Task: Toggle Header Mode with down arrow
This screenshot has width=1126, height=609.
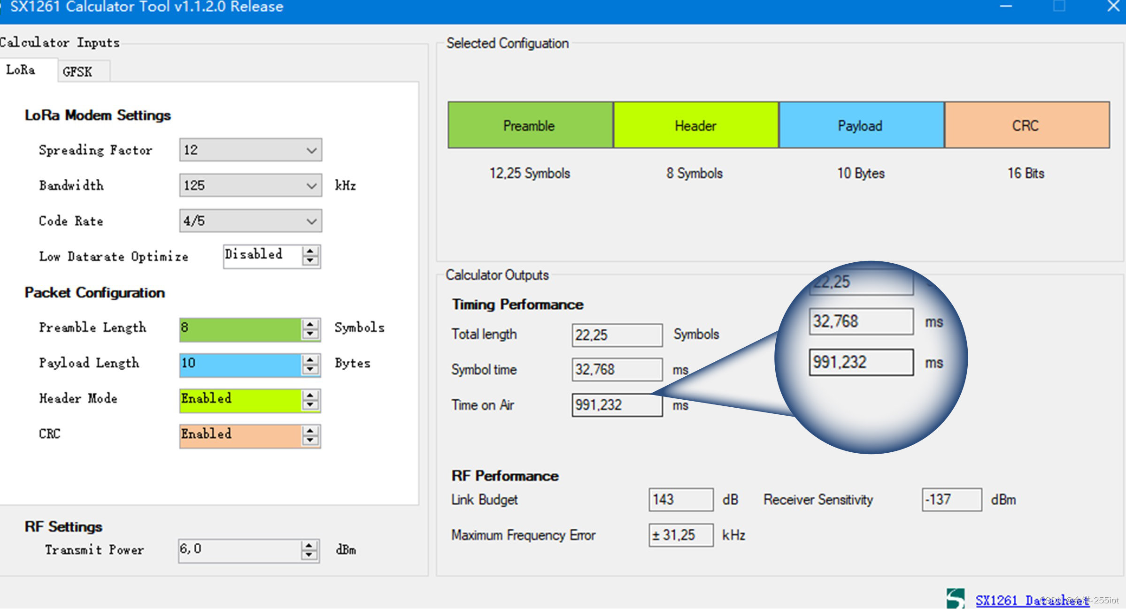Action: pos(310,405)
